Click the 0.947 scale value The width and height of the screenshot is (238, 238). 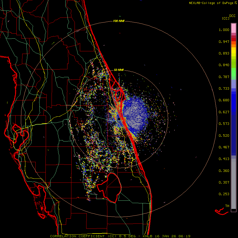pos(224,42)
